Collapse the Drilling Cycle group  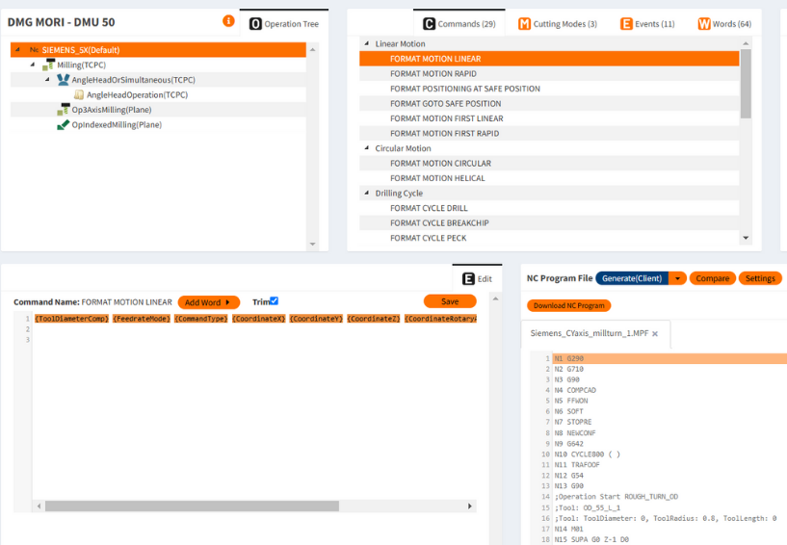[x=366, y=194]
